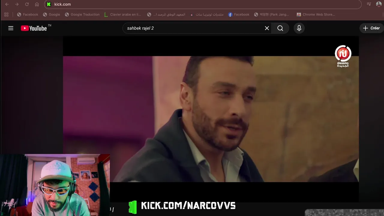Open the Google bookmark
The width and height of the screenshot is (384, 216).
click(51, 14)
